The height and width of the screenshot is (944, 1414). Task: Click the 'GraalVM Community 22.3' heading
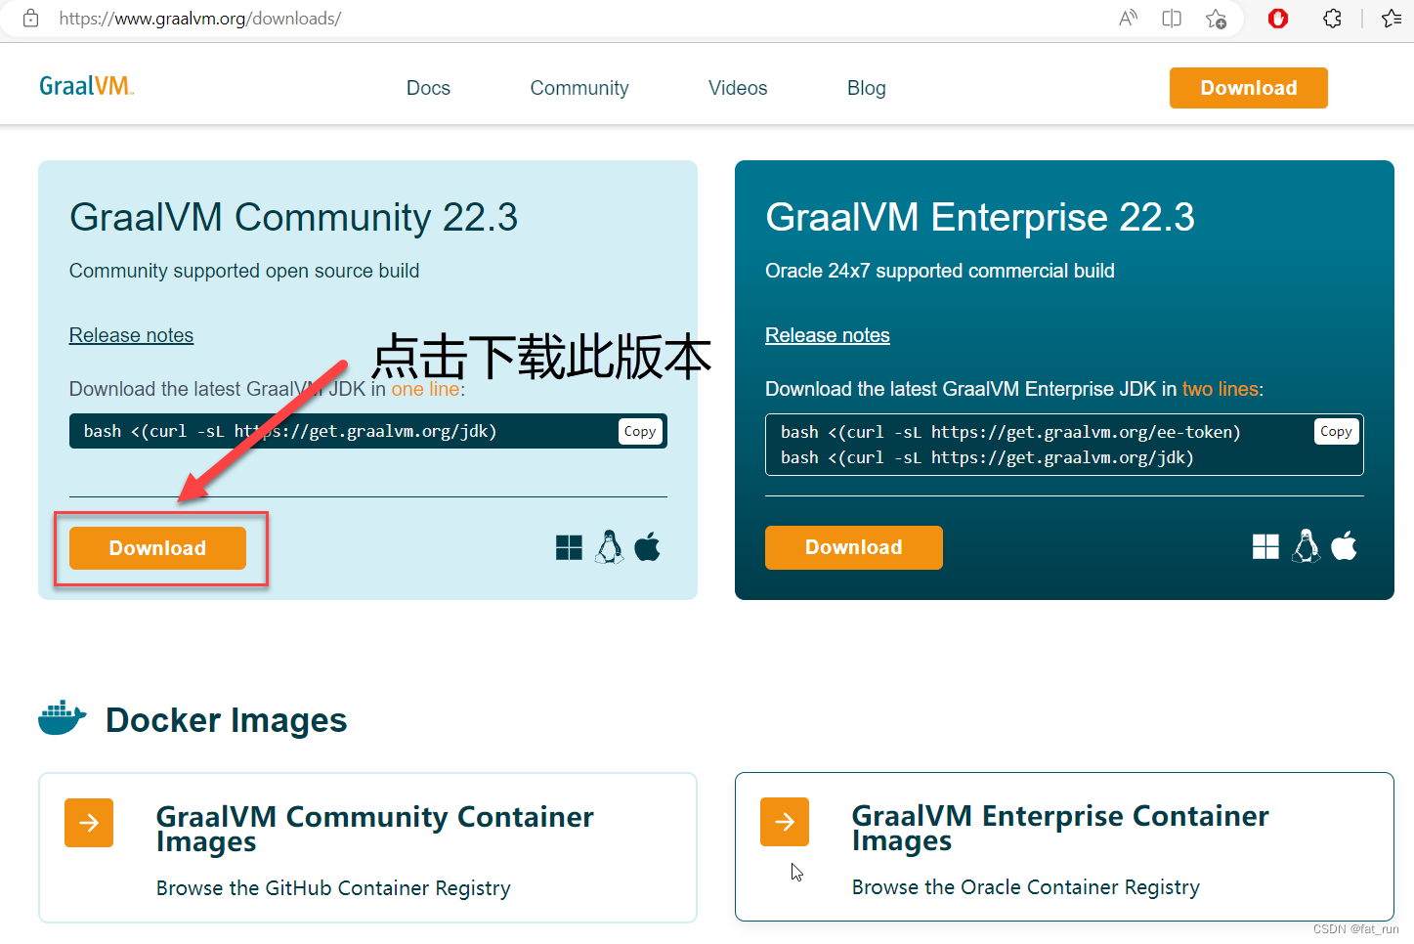coord(293,217)
